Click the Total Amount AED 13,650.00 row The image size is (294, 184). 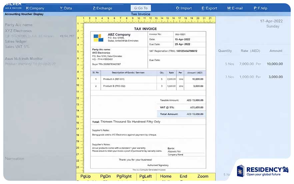[x=181, y=114]
